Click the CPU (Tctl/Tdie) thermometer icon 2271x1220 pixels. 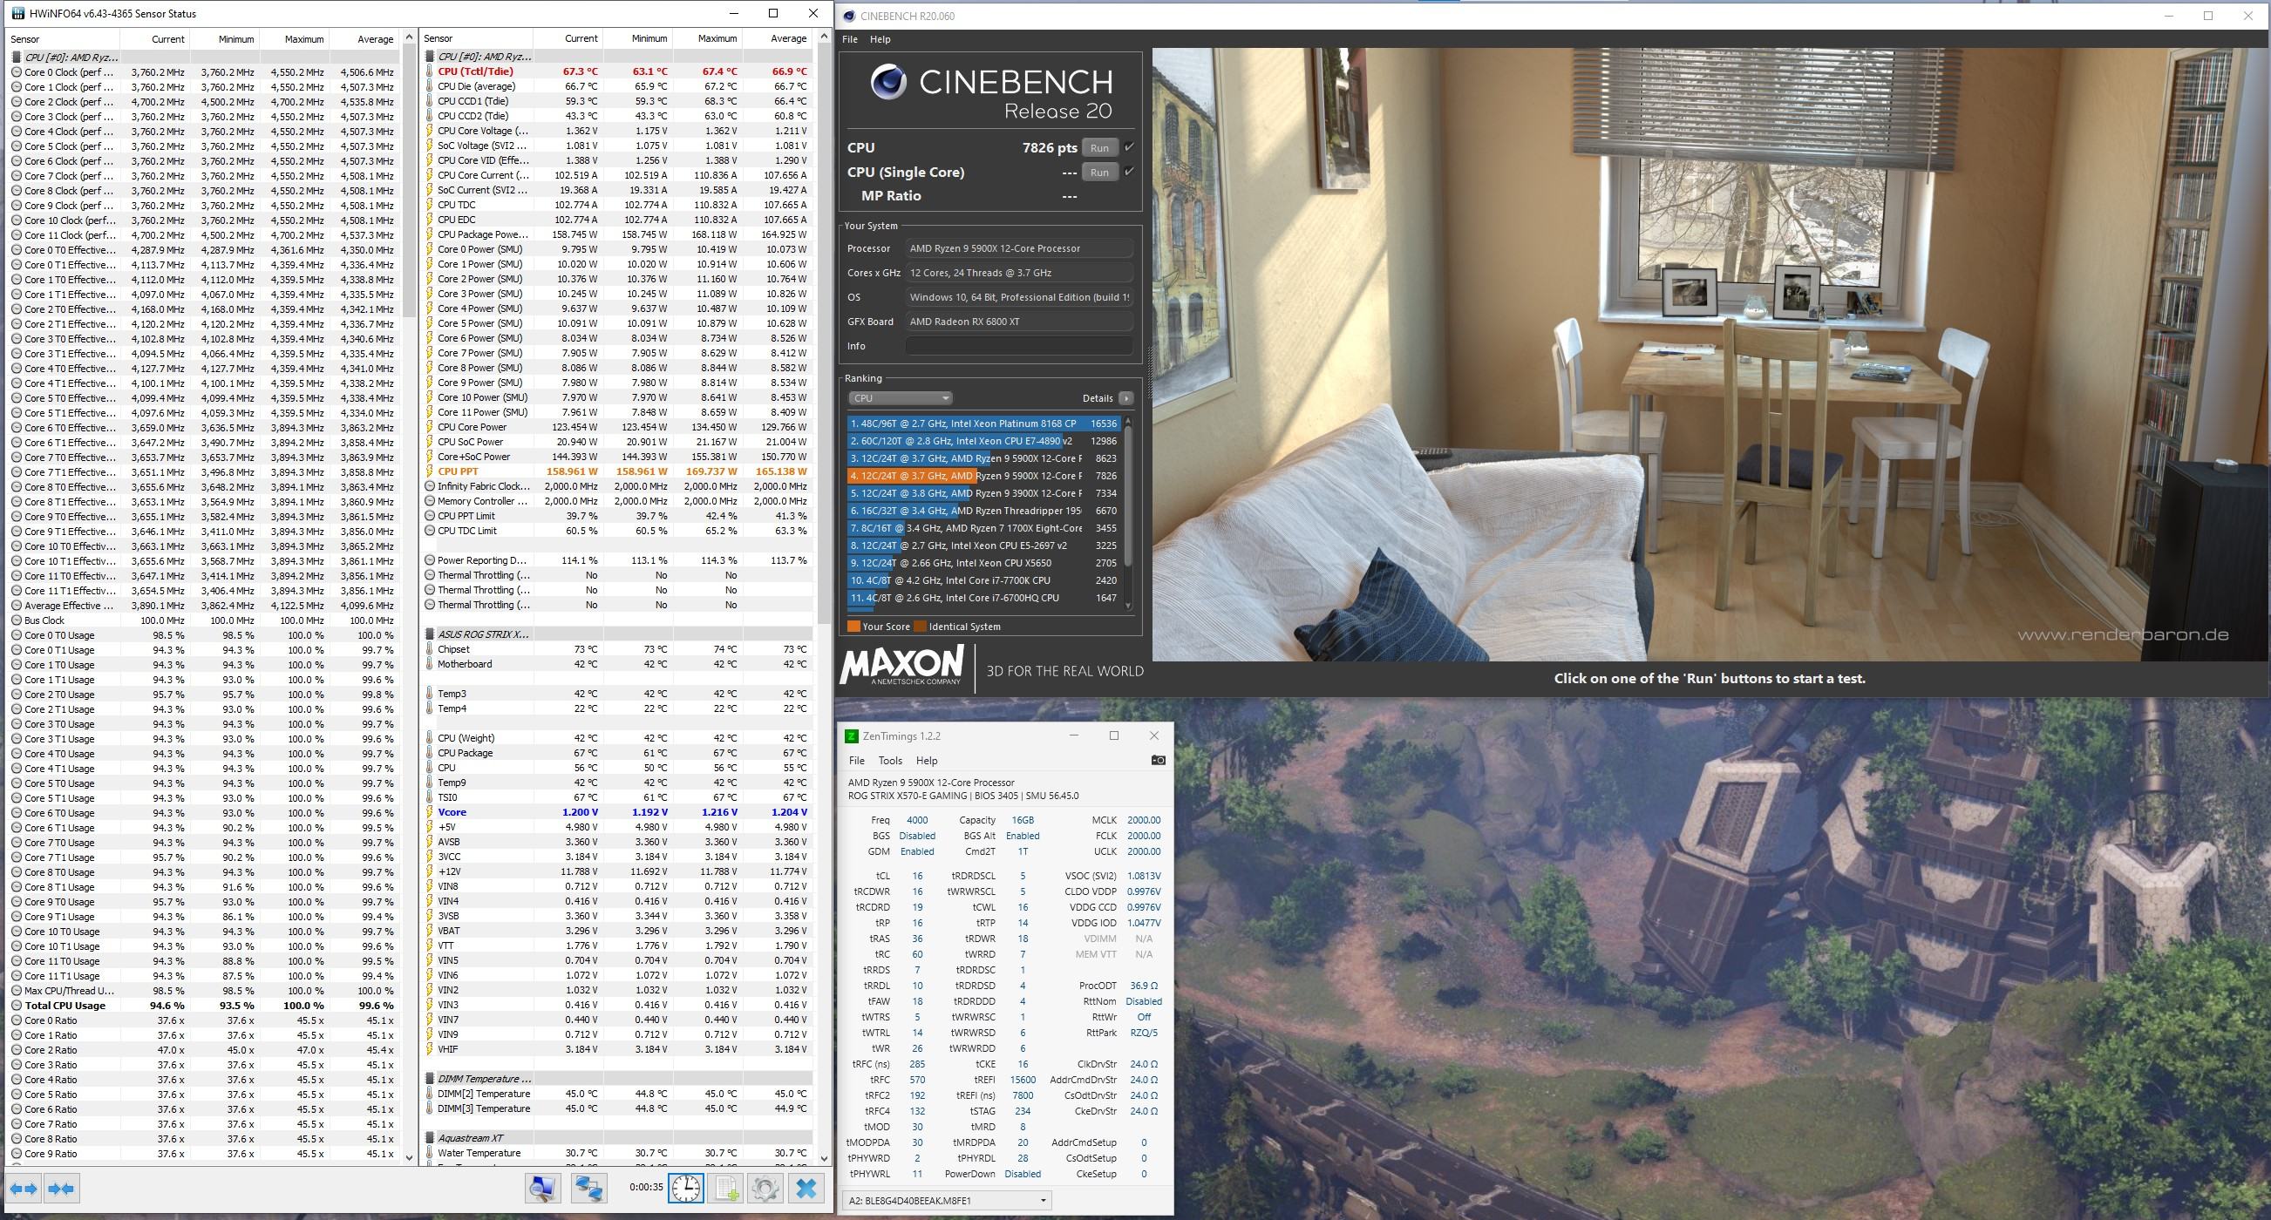tap(429, 71)
